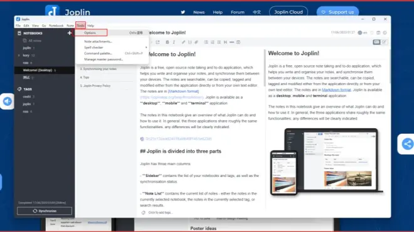Expand the kory notebook tree
The height and width of the screenshot is (232, 414).
tap(19, 56)
